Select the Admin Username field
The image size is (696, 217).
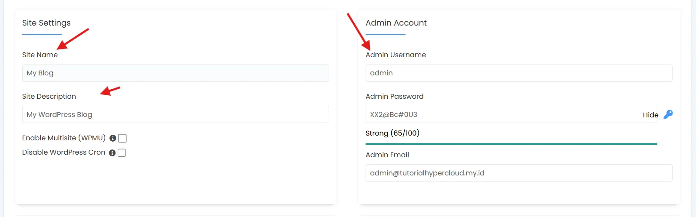tap(519, 73)
